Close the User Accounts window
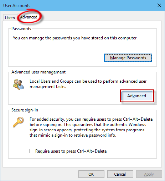The width and height of the screenshot is (165, 181). click(x=159, y=5)
